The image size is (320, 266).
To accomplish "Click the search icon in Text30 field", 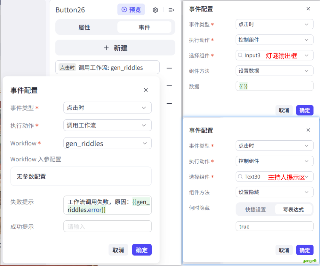I will coord(240,177).
